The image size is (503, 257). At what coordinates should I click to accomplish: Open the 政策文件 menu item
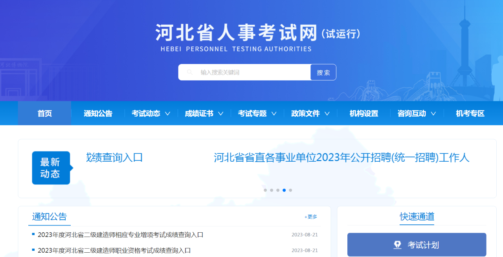point(305,113)
